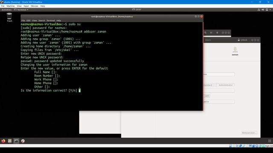
Task: Show Applications grid in dock
Action: point(270,141)
